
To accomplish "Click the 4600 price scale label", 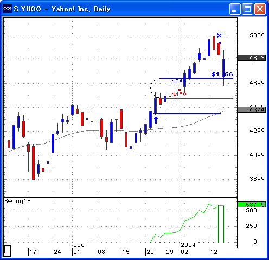I will point(257,83).
